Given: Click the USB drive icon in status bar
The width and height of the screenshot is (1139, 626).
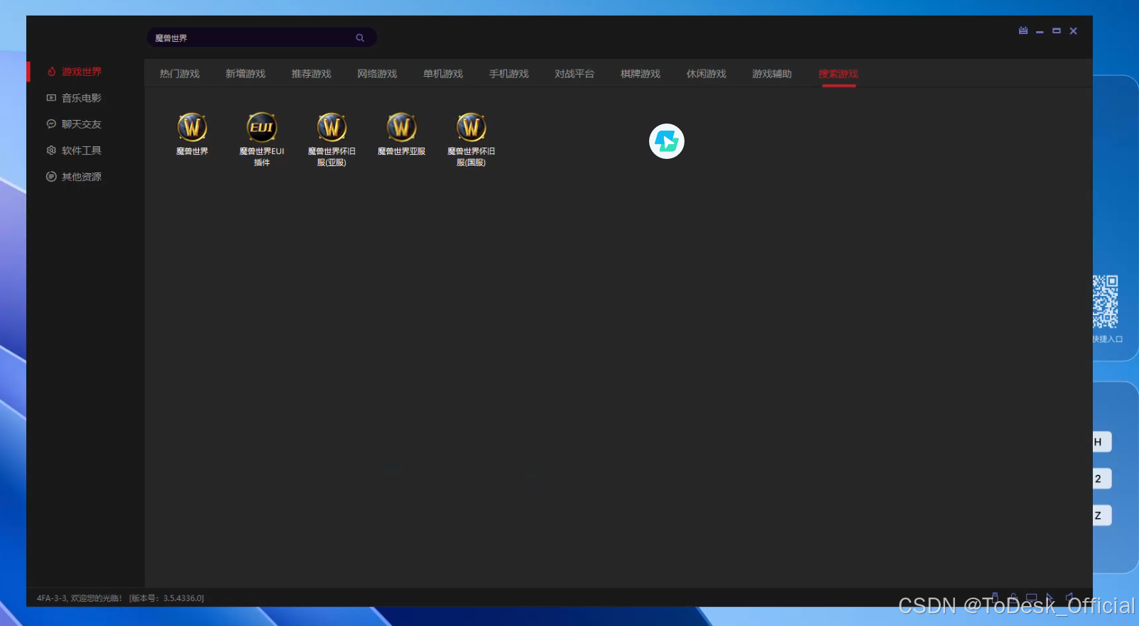Looking at the screenshot, I should 995,598.
